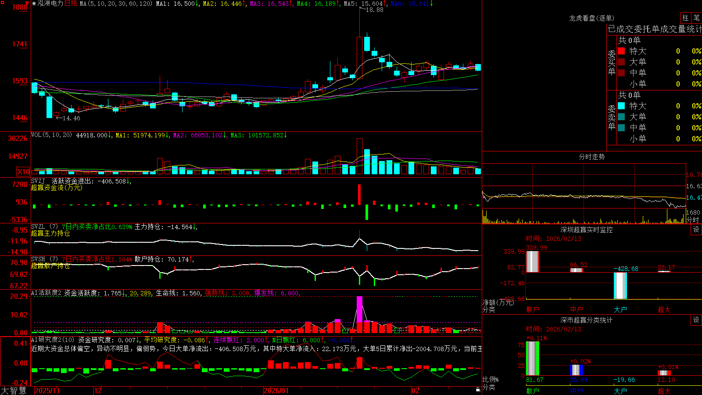Click the 18.88 high price annotation
This screenshot has height=395, width=702.
[x=374, y=10]
